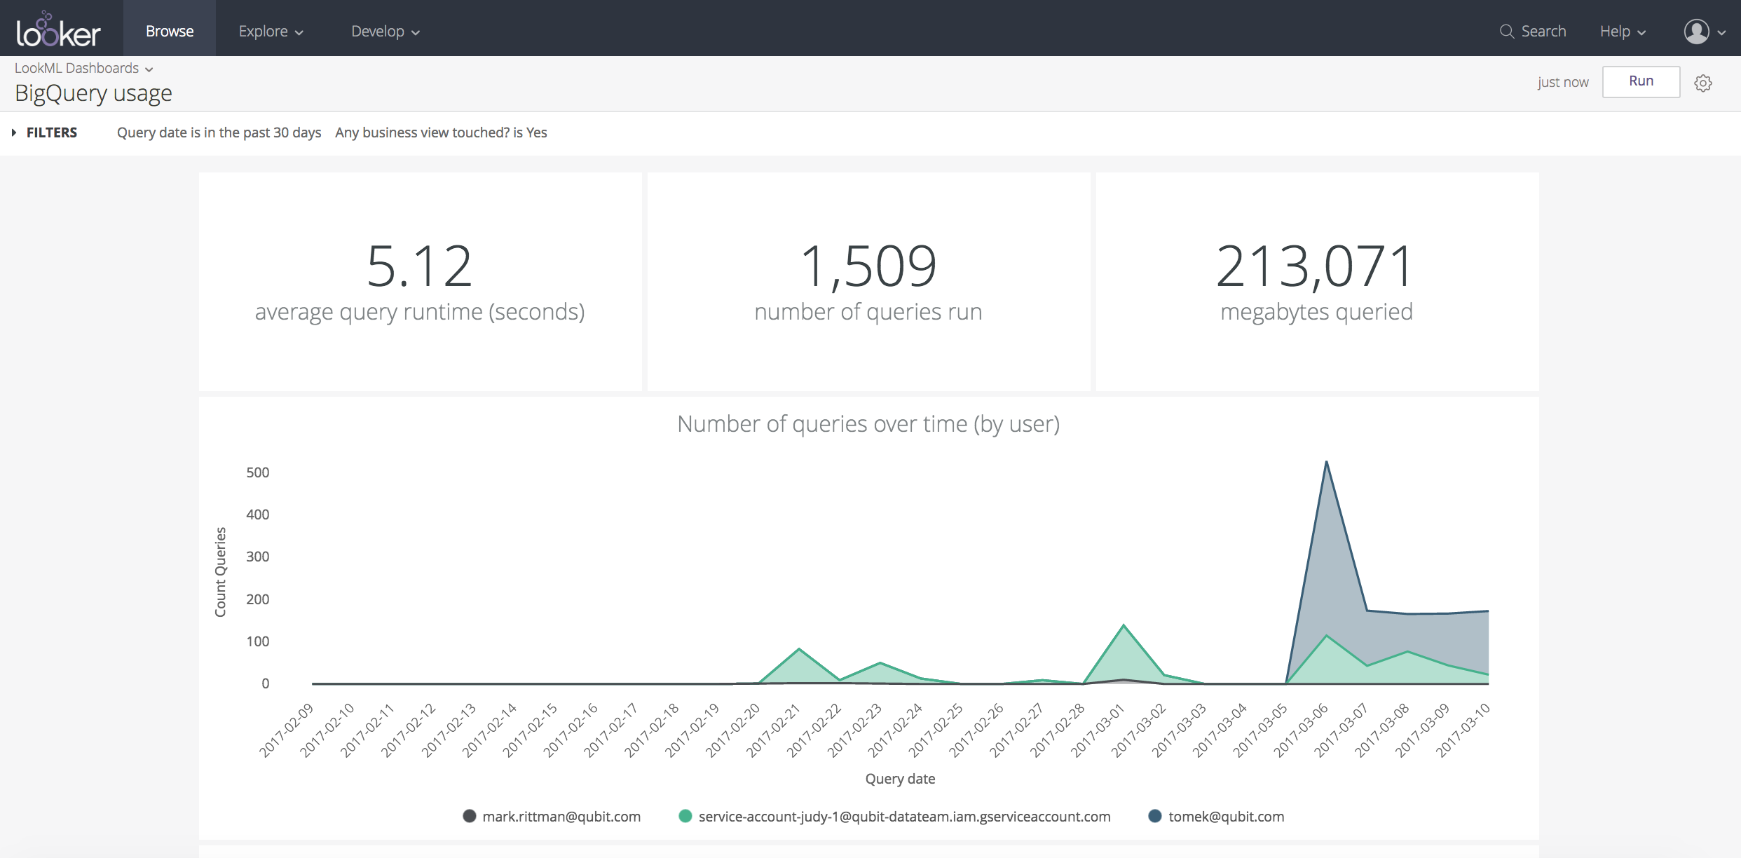
Task: Toggle mark.rittman@qubit.com legend series
Action: 552,817
